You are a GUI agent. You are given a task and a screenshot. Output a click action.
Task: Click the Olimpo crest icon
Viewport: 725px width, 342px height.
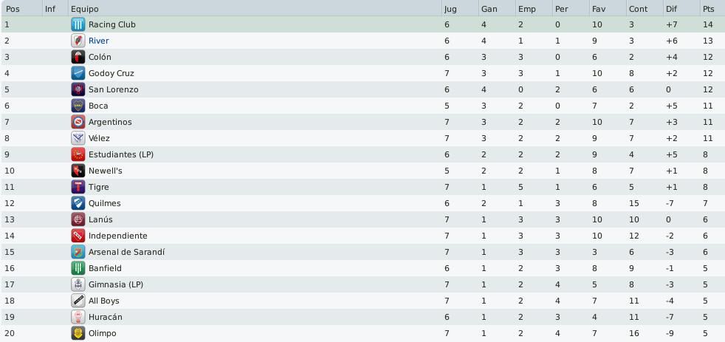78,333
